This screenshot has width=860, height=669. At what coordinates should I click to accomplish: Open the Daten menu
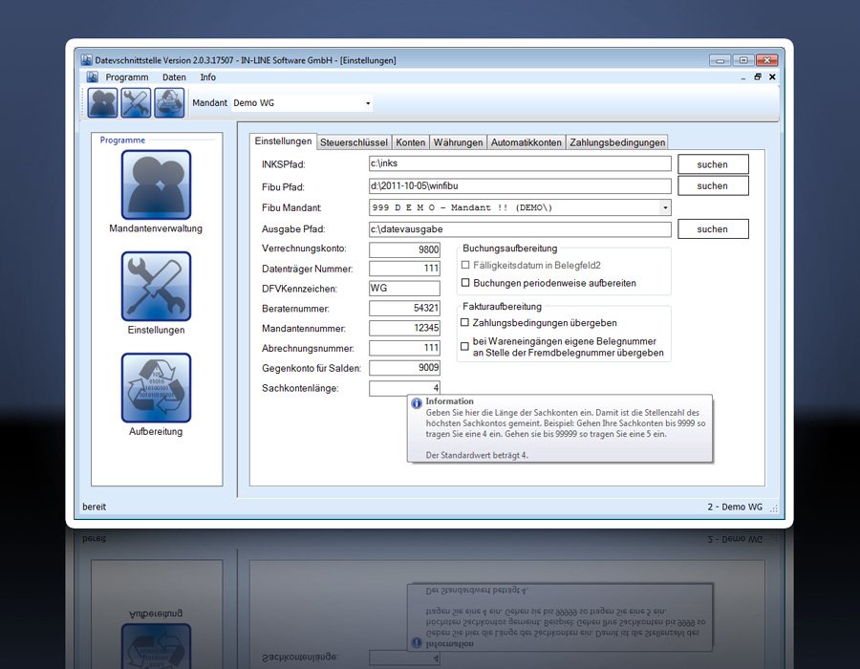pyautogui.click(x=174, y=76)
